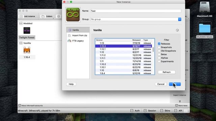Select version 1.12.2 row
The image size is (216, 121).
[124, 46]
